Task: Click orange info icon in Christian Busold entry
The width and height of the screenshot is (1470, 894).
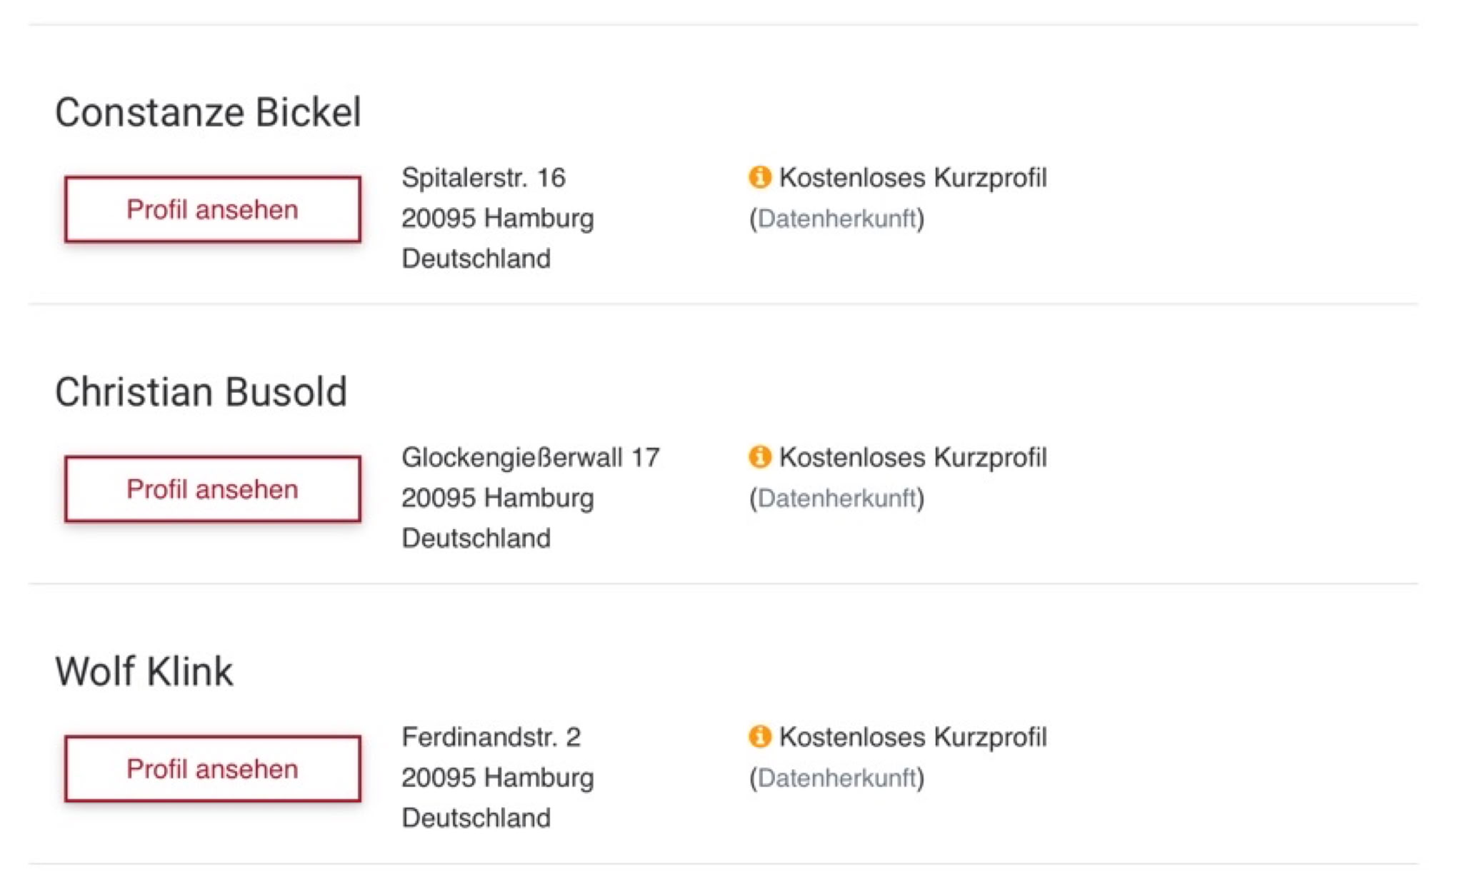Action: [759, 456]
